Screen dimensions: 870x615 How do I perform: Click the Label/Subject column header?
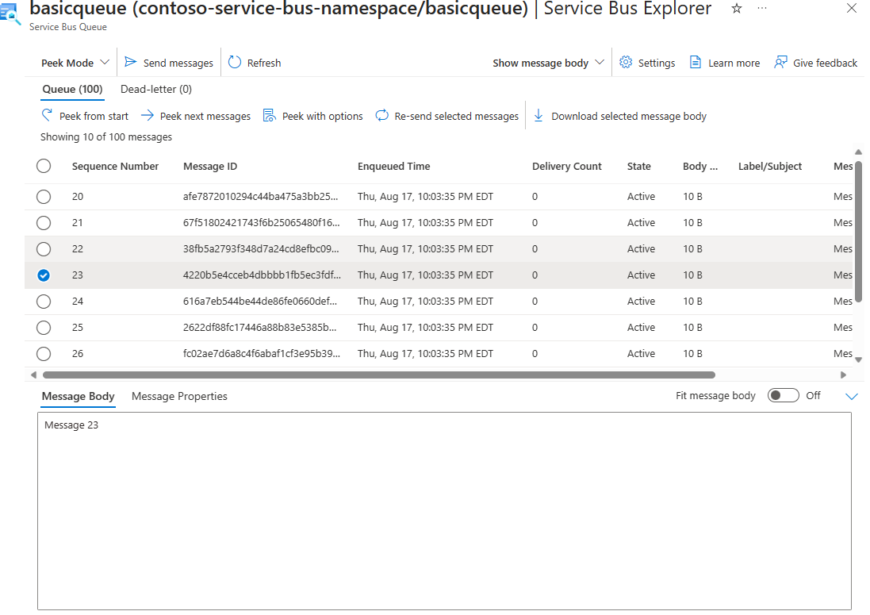[769, 166]
